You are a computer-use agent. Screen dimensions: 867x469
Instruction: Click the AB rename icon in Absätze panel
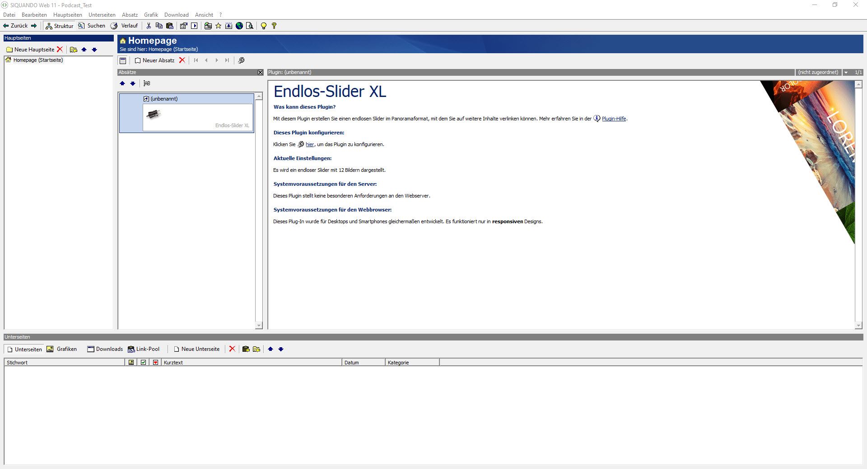pos(147,83)
